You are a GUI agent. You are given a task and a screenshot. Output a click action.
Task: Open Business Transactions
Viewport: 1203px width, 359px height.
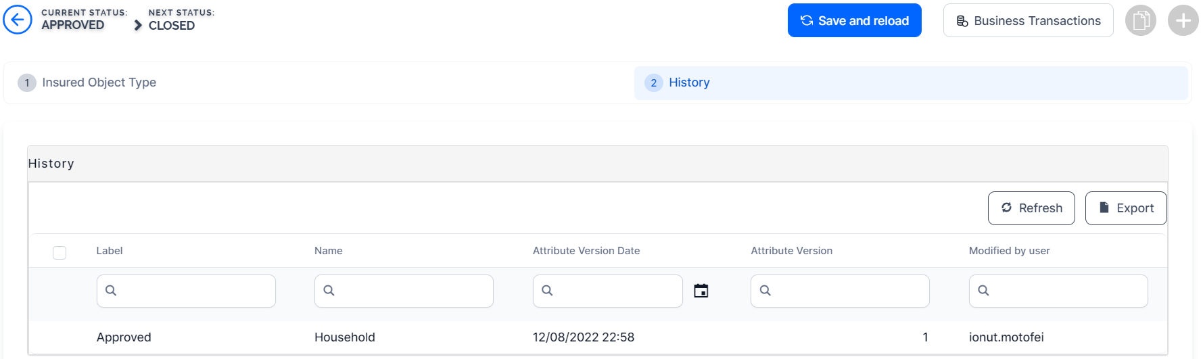[x=1028, y=20]
